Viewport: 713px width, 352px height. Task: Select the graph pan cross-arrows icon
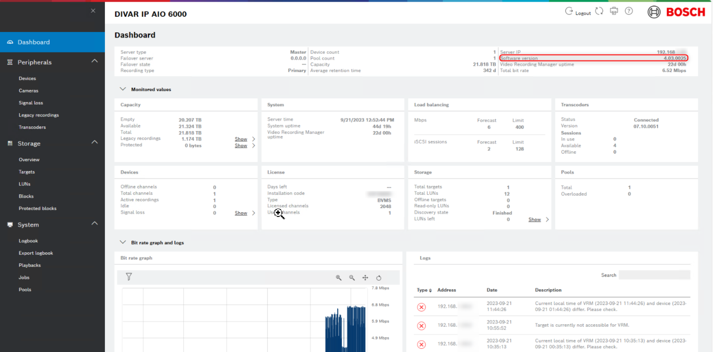click(x=365, y=278)
